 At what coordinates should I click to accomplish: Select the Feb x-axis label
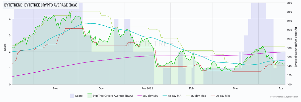[192, 88]
